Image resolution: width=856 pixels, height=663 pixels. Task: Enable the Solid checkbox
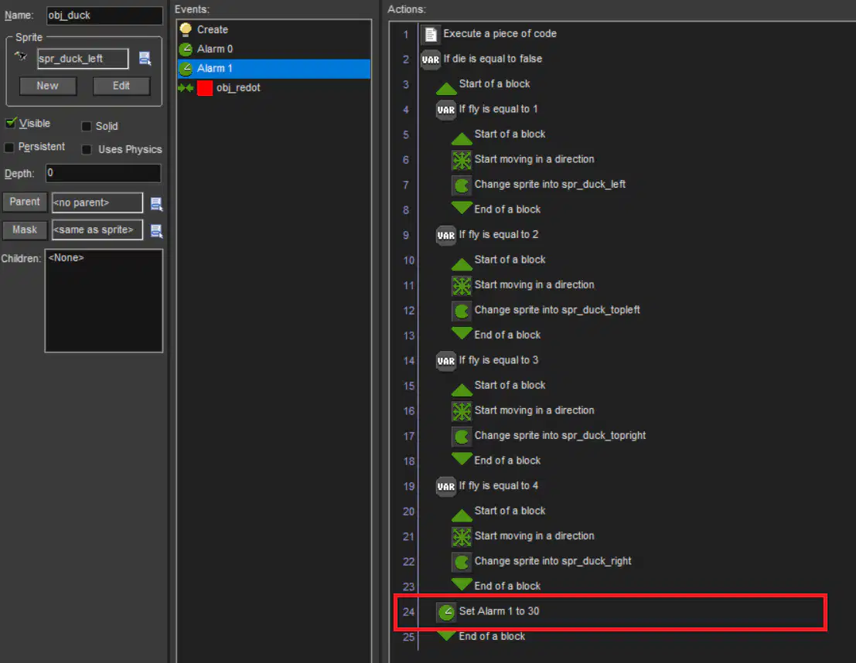point(87,127)
